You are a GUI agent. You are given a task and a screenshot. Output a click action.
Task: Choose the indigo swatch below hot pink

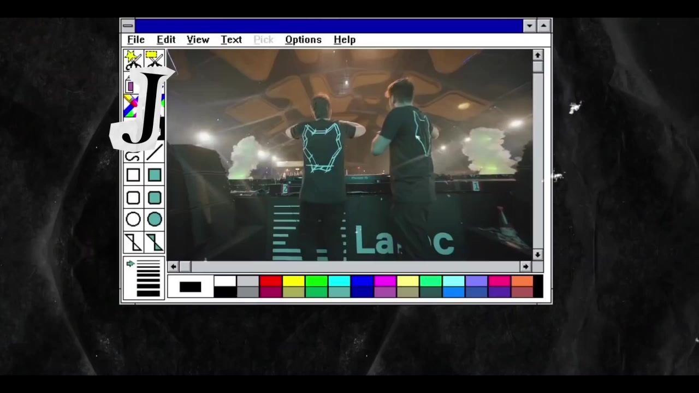tap(500, 292)
